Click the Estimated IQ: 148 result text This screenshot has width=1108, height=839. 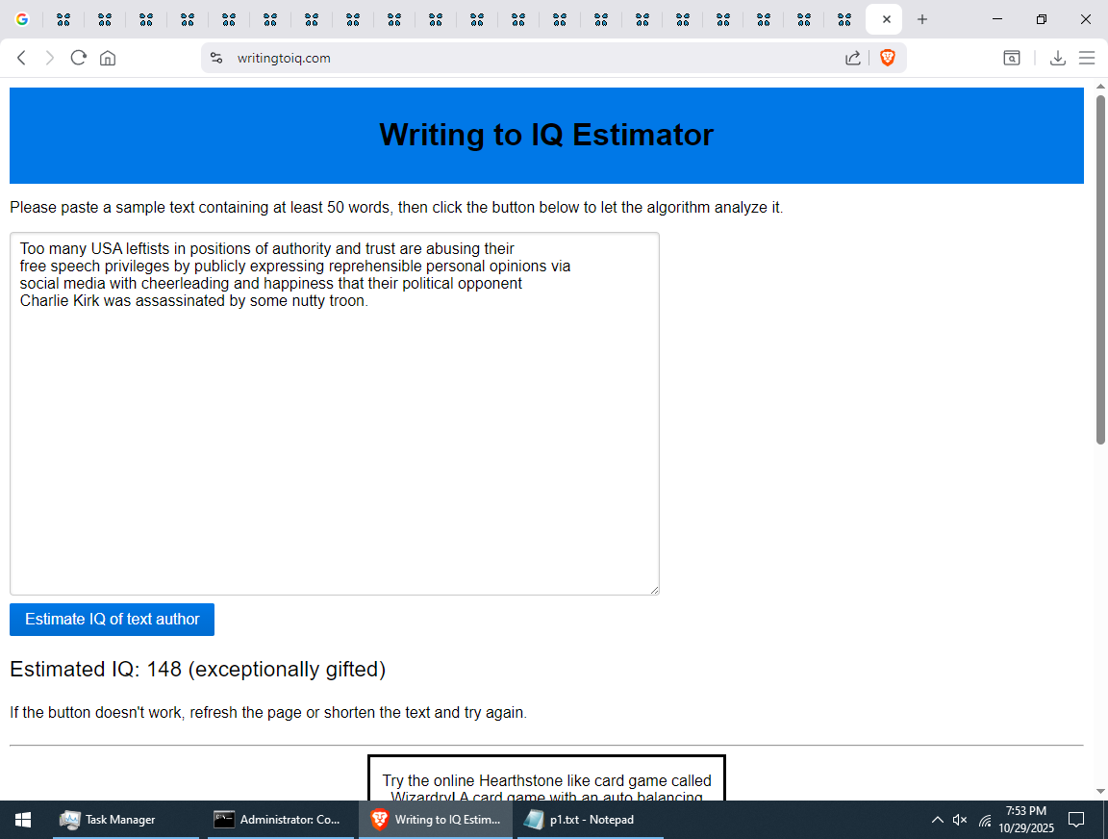pyautogui.click(x=198, y=669)
